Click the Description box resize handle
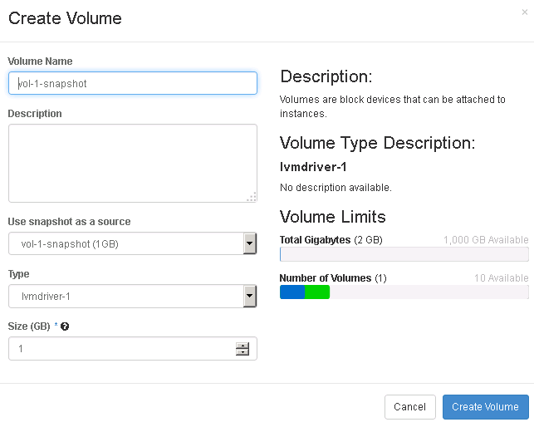This screenshot has height=427, width=534. point(252,197)
